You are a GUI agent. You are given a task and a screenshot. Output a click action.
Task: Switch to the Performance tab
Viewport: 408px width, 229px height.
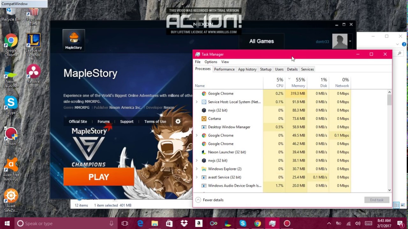(224, 69)
